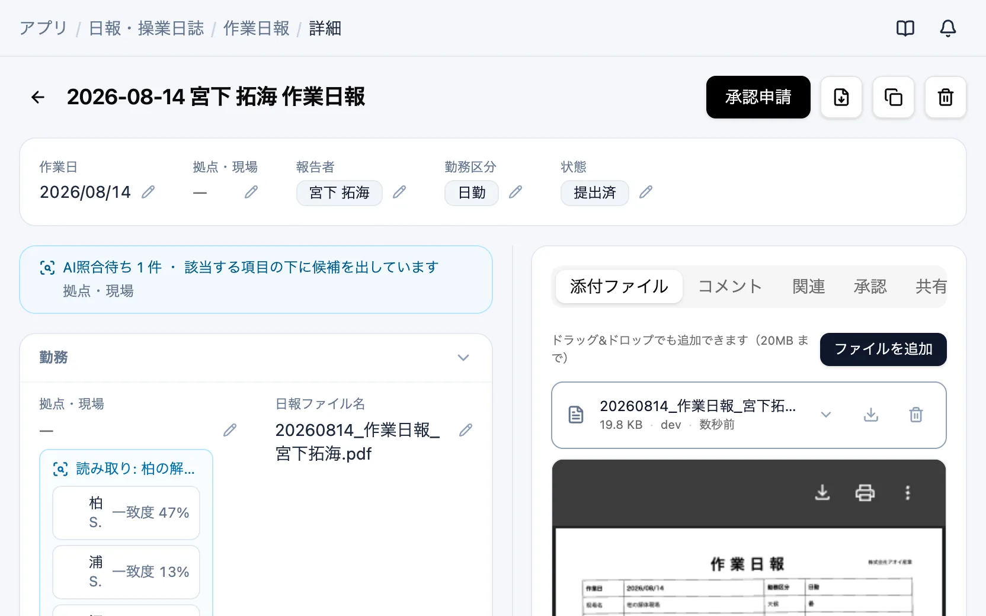The width and height of the screenshot is (986, 616).
Task: Expand attached file details chevron
Action: [x=825, y=415]
